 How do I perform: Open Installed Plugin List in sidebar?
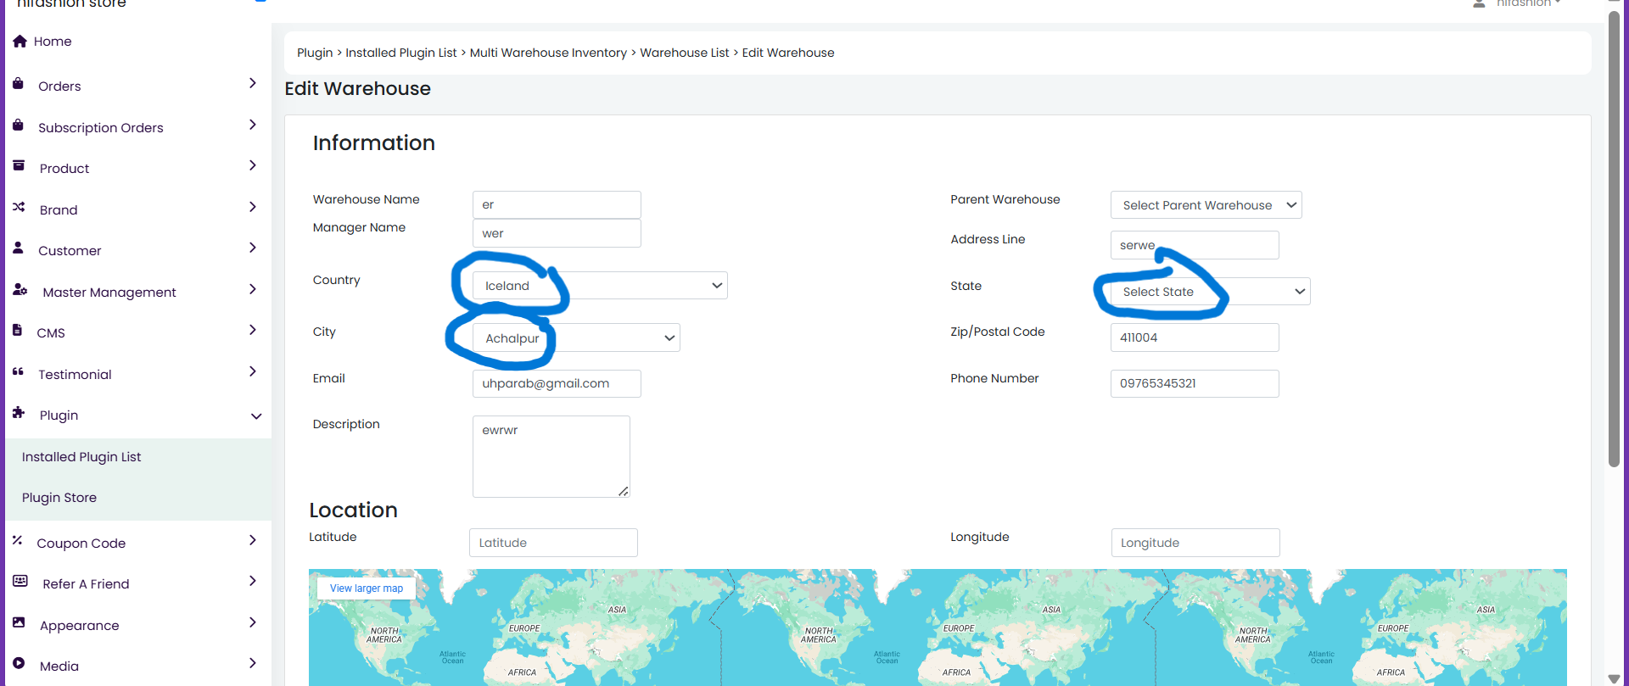click(81, 457)
